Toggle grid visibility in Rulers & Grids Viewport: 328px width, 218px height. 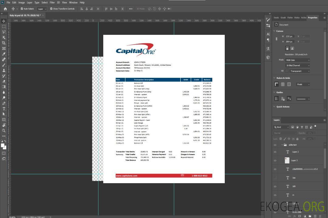point(283,84)
